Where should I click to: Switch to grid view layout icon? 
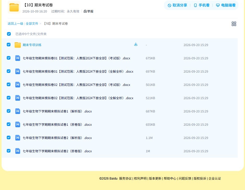pyautogui.click(x=234, y=24)
